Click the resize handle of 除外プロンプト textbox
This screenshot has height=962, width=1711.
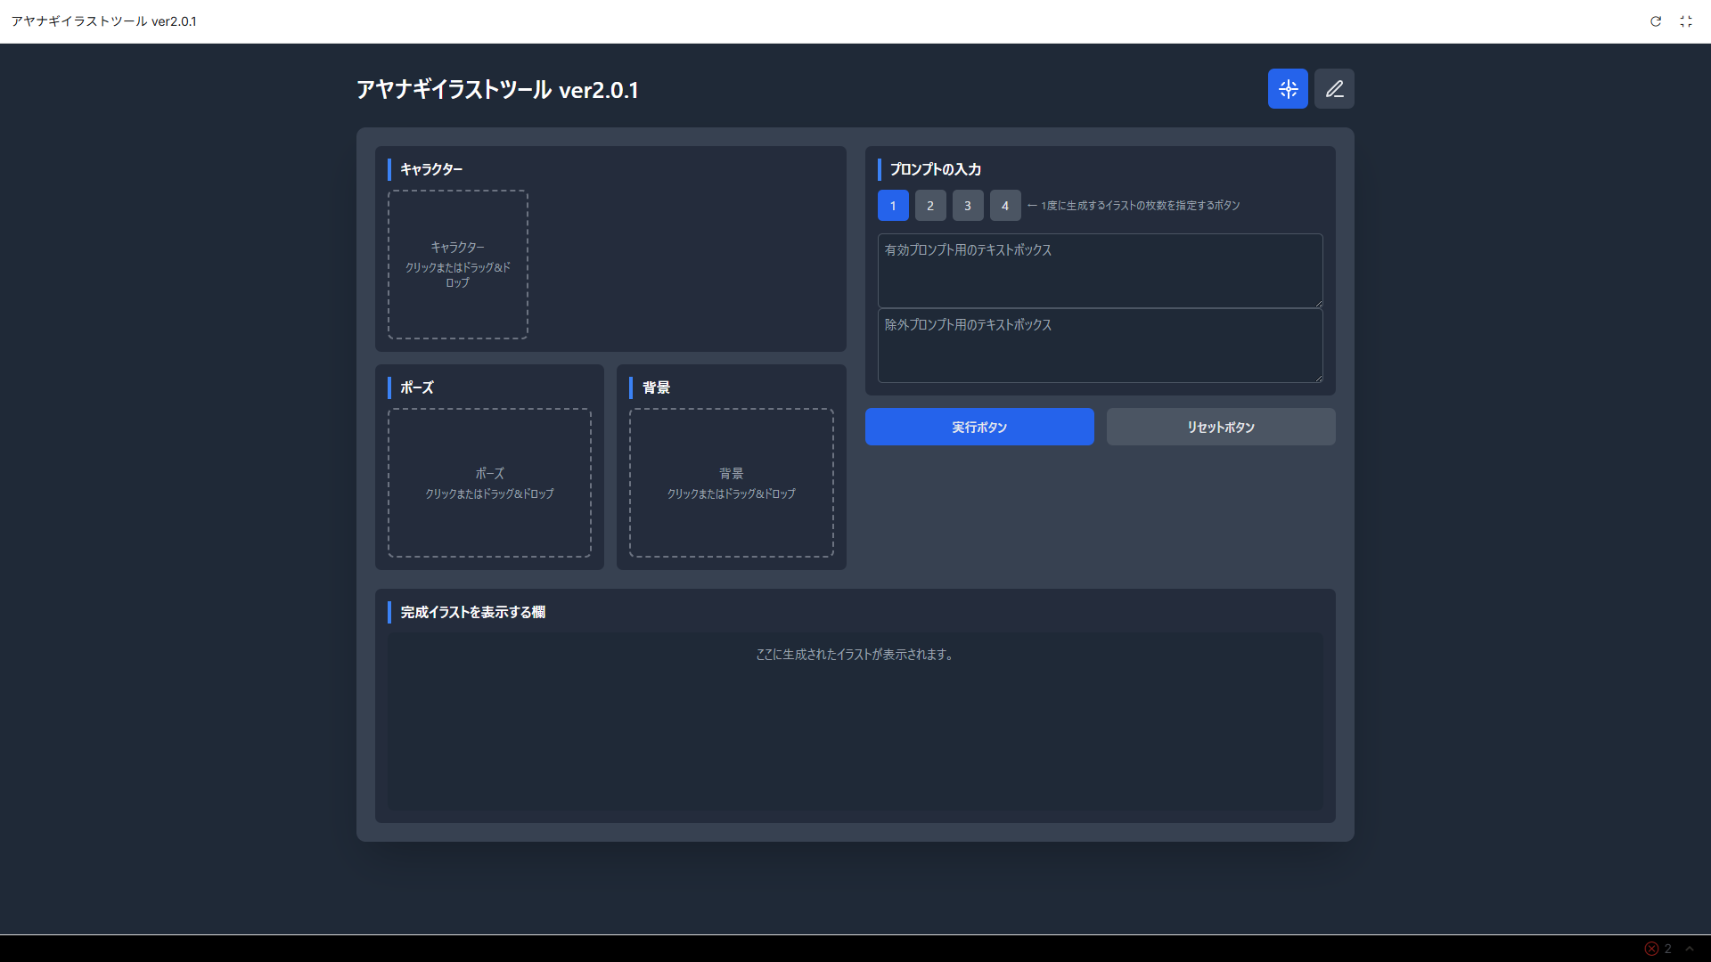[1319, 379]
